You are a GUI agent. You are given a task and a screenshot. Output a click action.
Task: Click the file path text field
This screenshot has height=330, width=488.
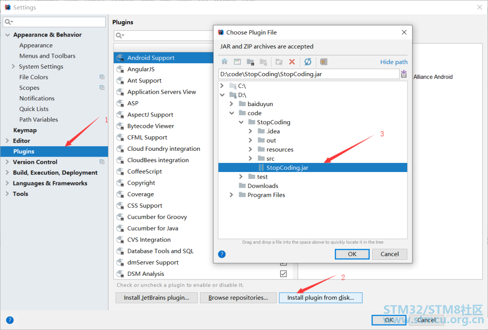click(x=308, y=74)
